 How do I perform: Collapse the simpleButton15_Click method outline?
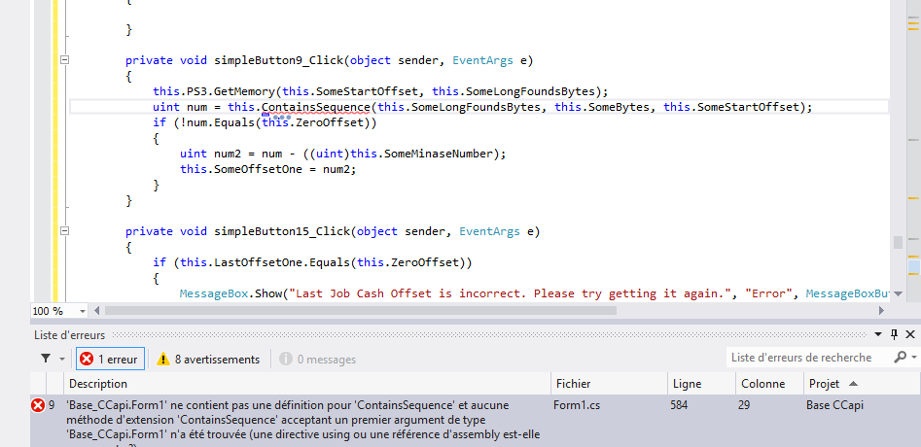click(64, 231)
